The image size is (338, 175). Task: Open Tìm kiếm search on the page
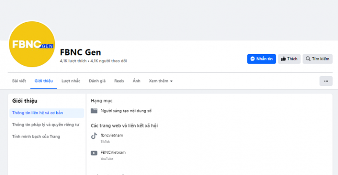click(317, 59)
